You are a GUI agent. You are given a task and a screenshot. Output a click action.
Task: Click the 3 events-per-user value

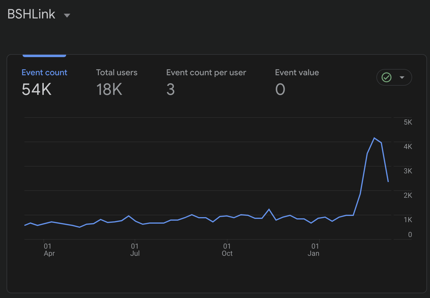pos(171,89)
